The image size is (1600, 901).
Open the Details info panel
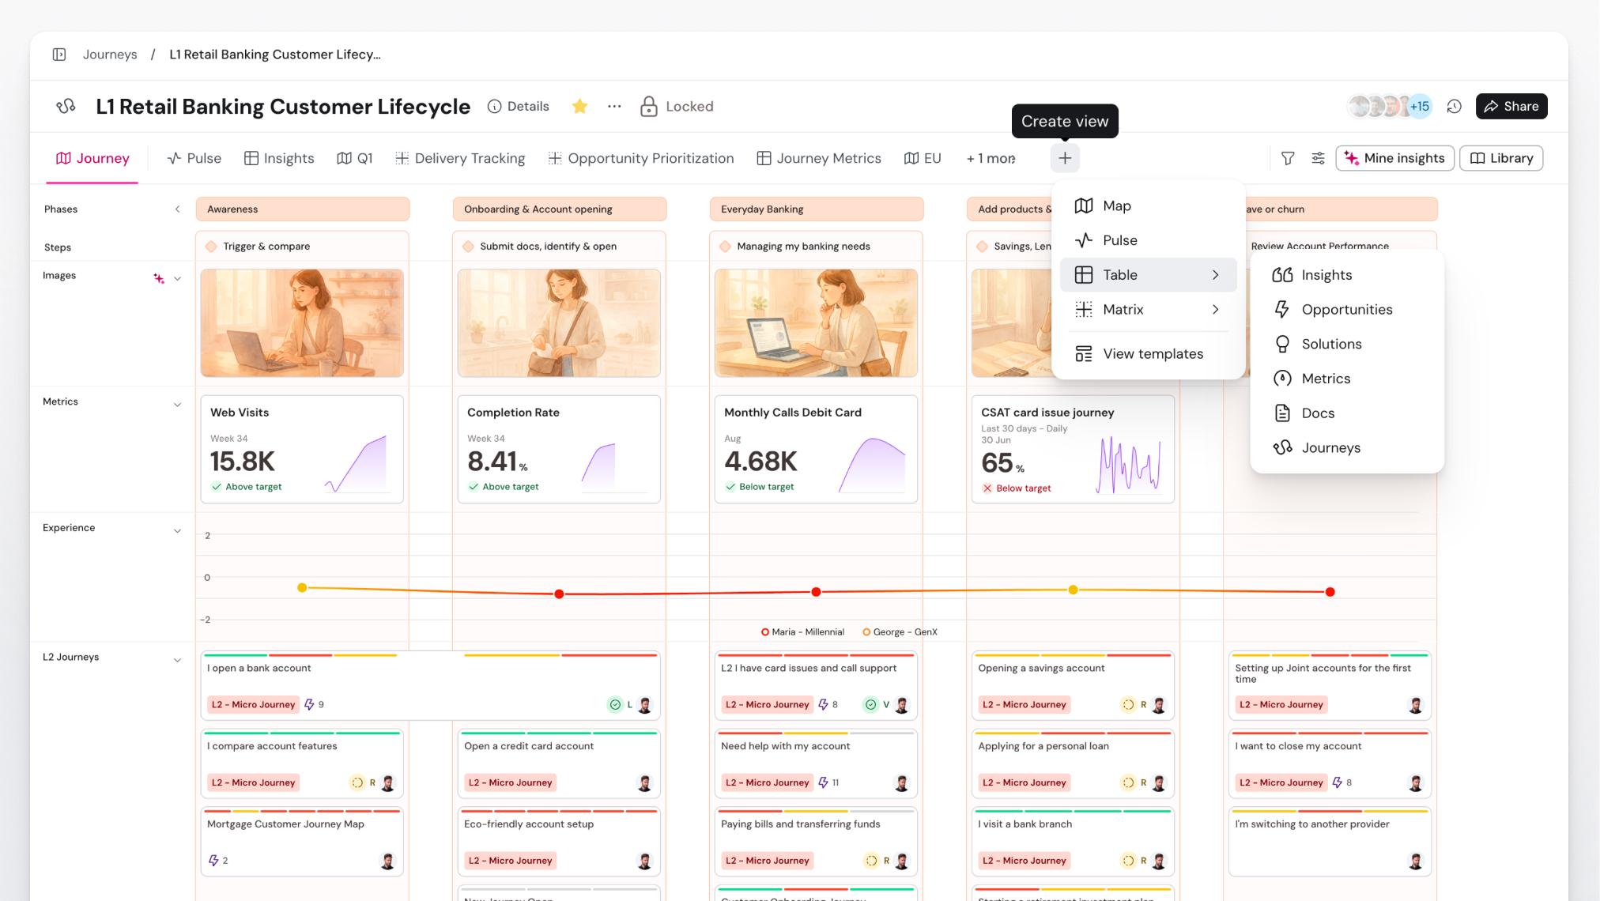point(519,106)
